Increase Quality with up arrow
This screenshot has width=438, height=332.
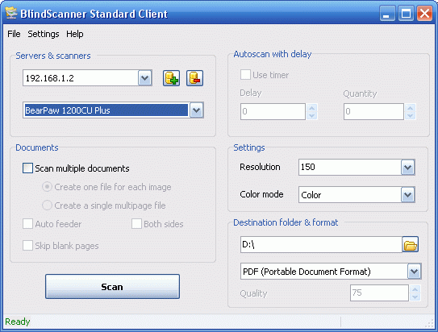[x=415, y=289]
